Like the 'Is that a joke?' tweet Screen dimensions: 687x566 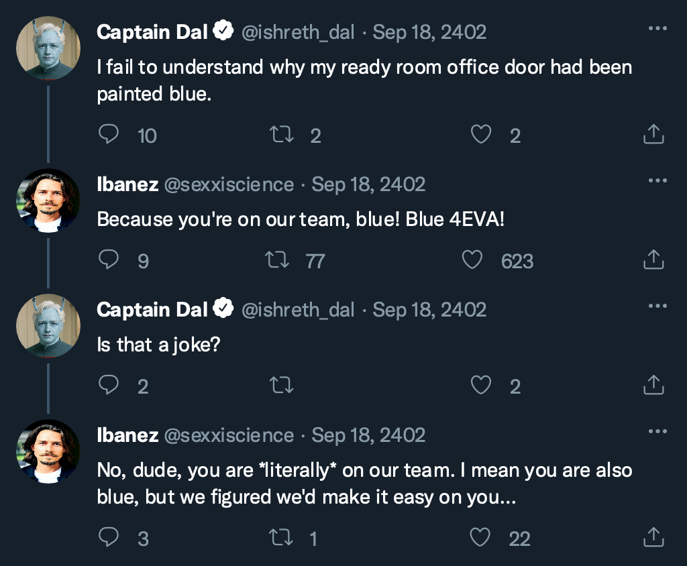(481, 385)
